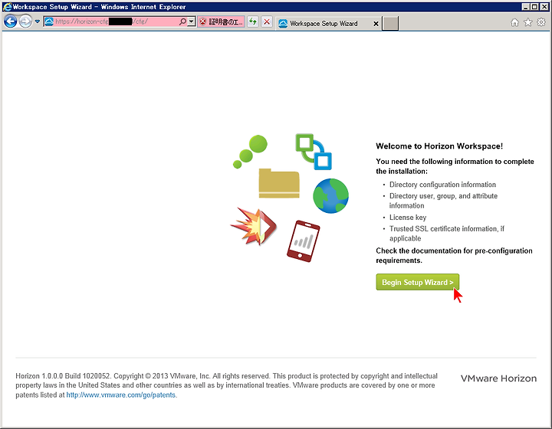The width and height of the screenshot is (552, 429).
Task: Click the yellow folder icon
Action: tap(279, 183)
